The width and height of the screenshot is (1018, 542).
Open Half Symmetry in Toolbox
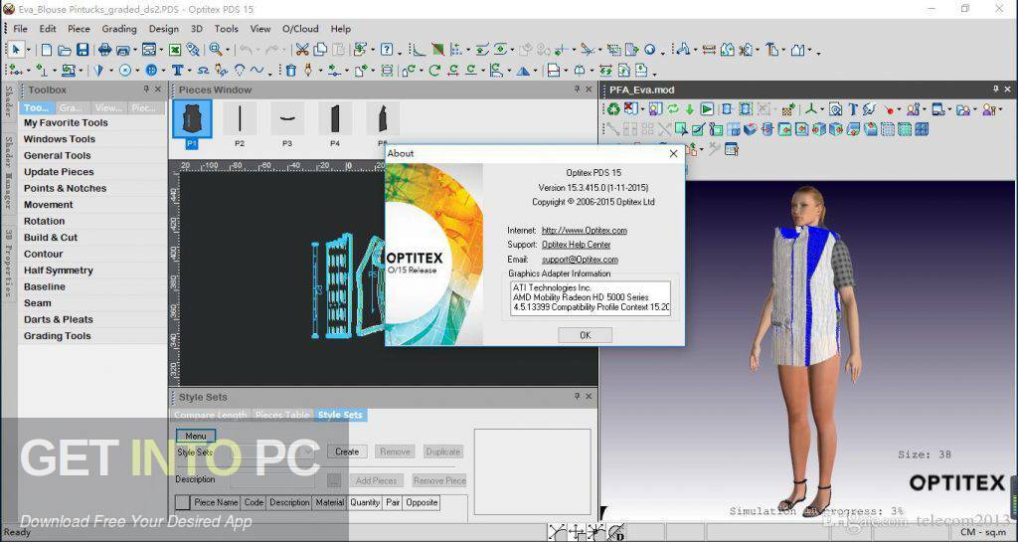pos(59,271)
